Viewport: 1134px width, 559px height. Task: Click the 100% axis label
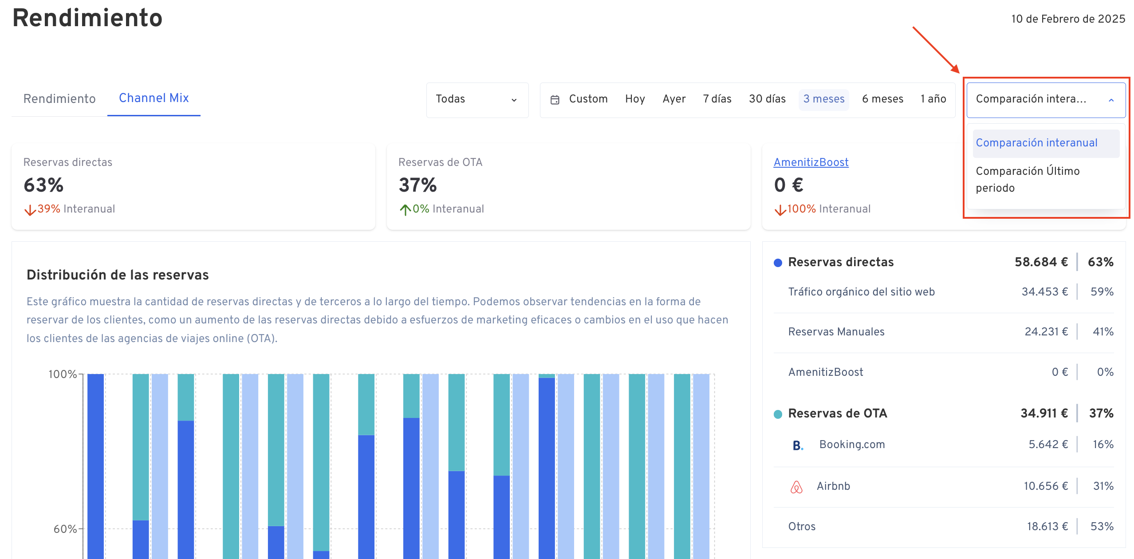(63, 374)
